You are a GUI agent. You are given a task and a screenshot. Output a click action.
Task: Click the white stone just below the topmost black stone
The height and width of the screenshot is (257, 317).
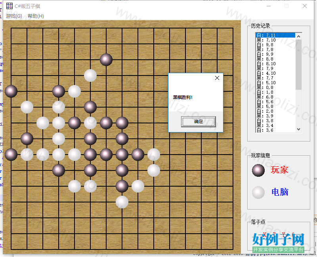pyautogui.click(x=90, y=76)
